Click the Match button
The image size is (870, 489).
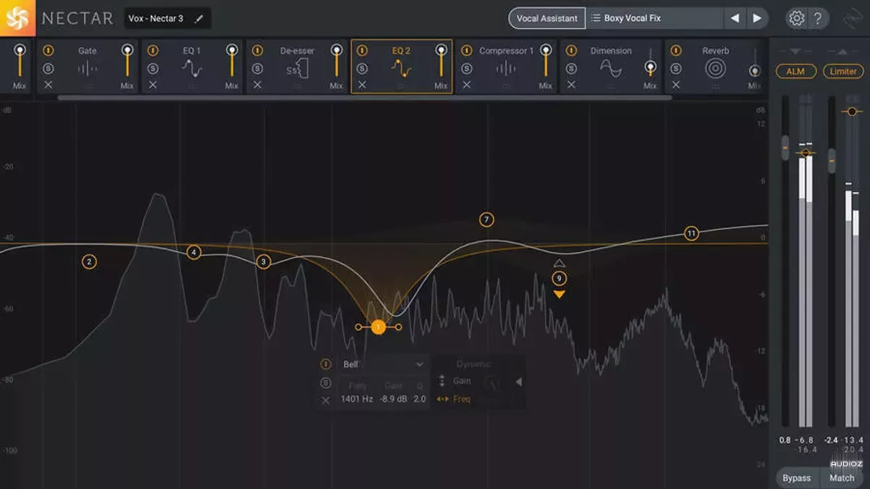pos(842,478)
